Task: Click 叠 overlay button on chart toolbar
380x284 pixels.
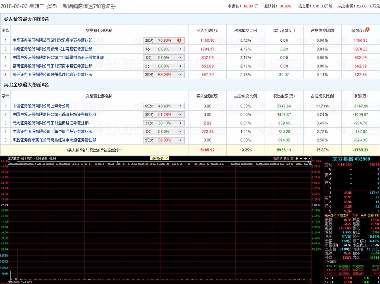Action: (292, 159)
